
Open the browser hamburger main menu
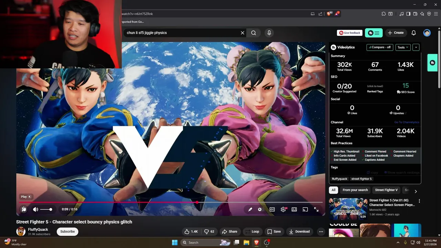tap(436, 14)
